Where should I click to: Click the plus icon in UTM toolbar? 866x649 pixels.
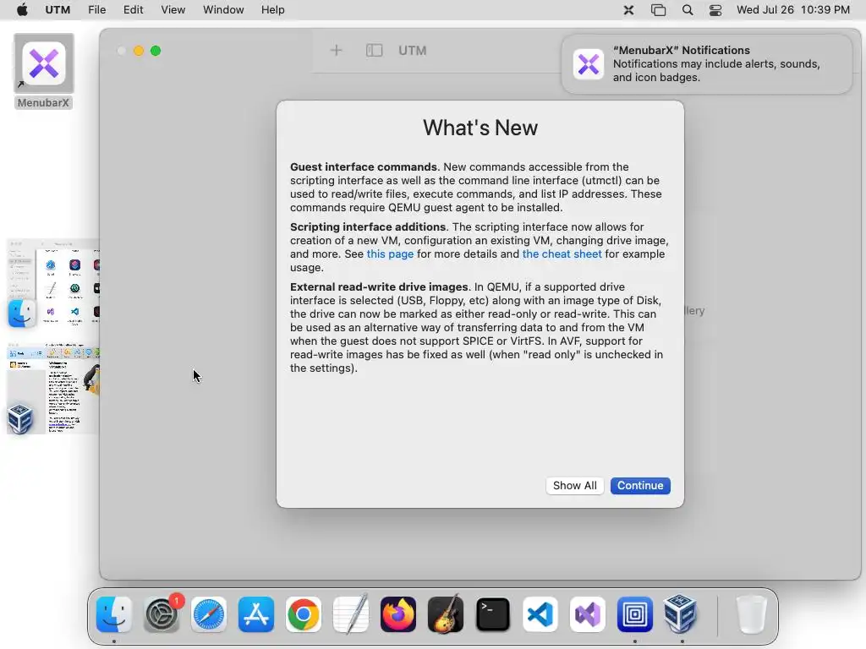[336, 51]
